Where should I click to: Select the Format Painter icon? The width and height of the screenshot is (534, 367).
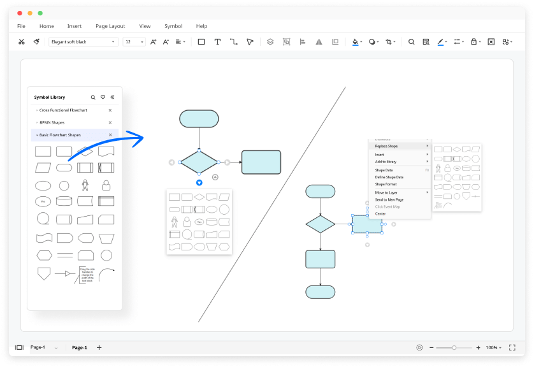click(36, 41)
